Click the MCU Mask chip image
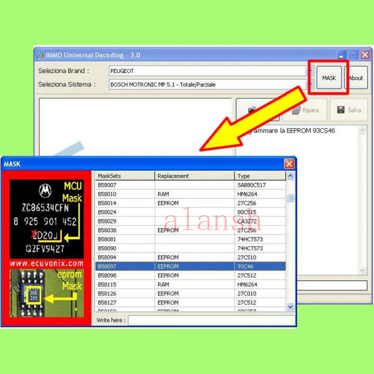Viewport: 374px width, 374px height. (x=47, y=219)
